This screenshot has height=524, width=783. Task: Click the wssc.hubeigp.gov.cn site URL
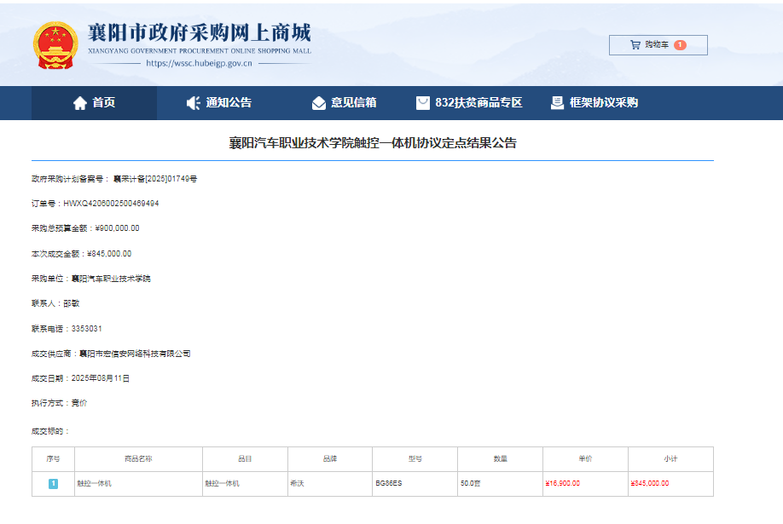pyautogui.click(x=199, y=63)
